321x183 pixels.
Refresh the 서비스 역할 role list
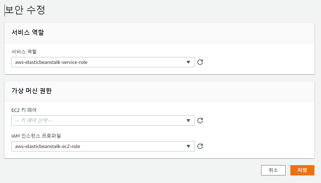(200, 62)
